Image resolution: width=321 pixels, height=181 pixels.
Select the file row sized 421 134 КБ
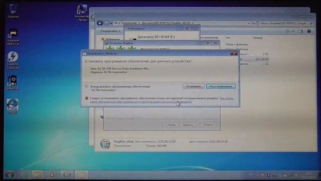[x=254, y=59]
